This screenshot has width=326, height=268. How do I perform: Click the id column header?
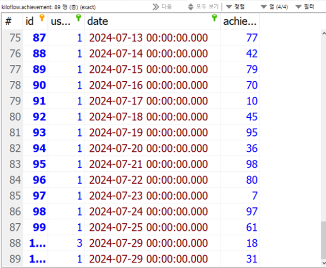pos(36,22)
